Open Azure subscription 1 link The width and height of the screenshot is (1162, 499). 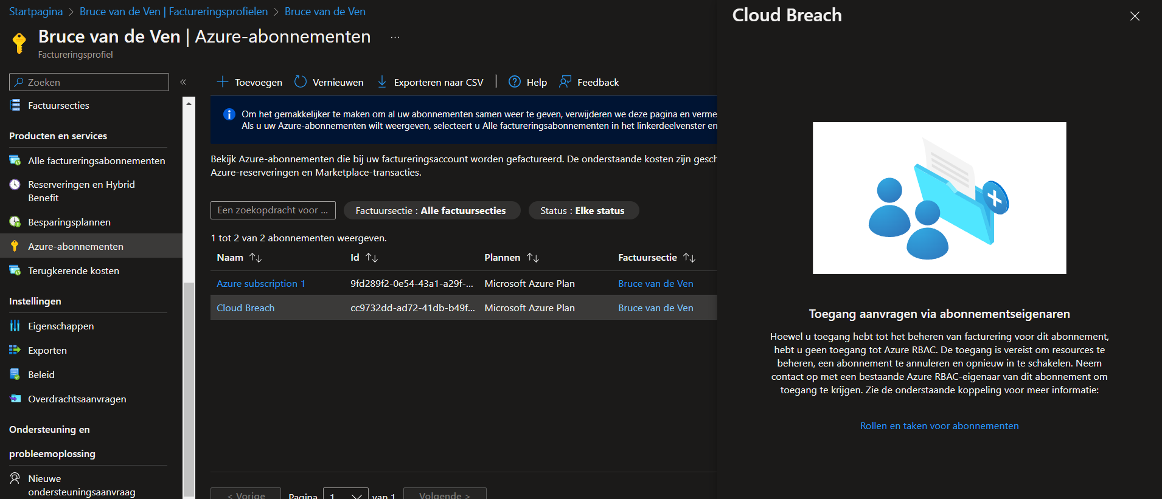(261, 283)
